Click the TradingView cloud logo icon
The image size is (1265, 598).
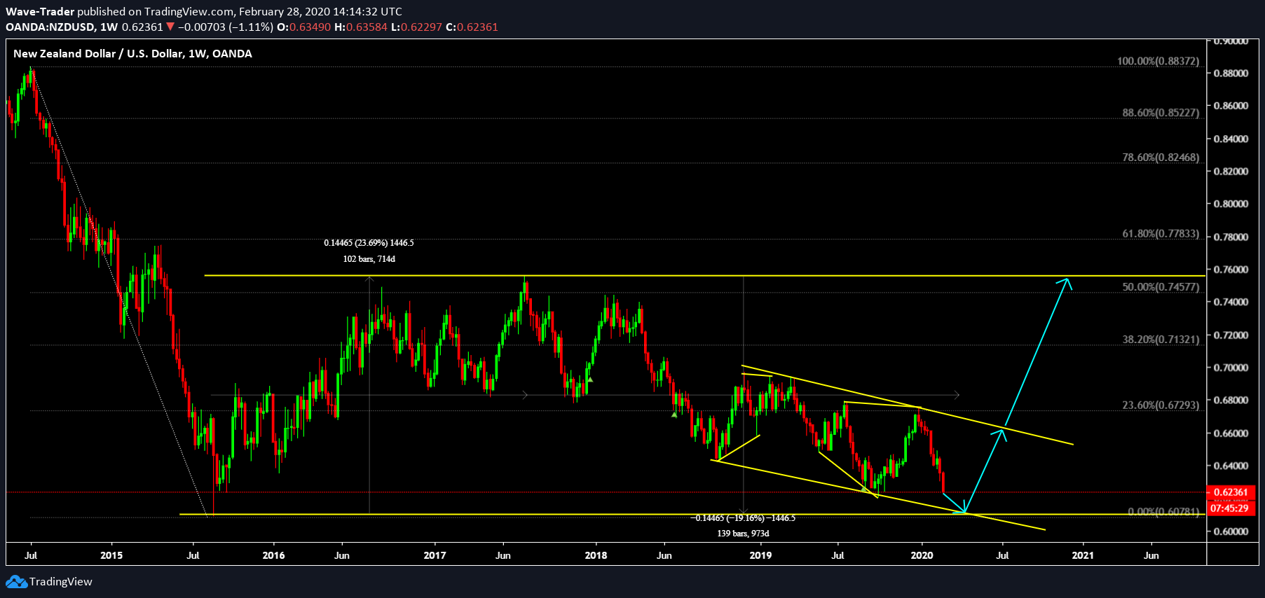(16, 582)
